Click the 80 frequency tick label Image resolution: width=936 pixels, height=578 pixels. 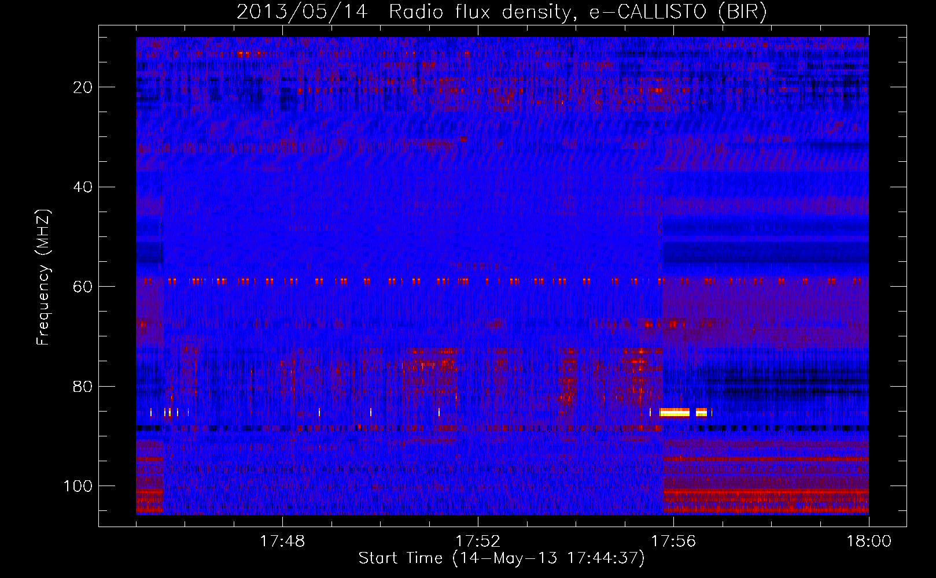(x=83, y=387)
